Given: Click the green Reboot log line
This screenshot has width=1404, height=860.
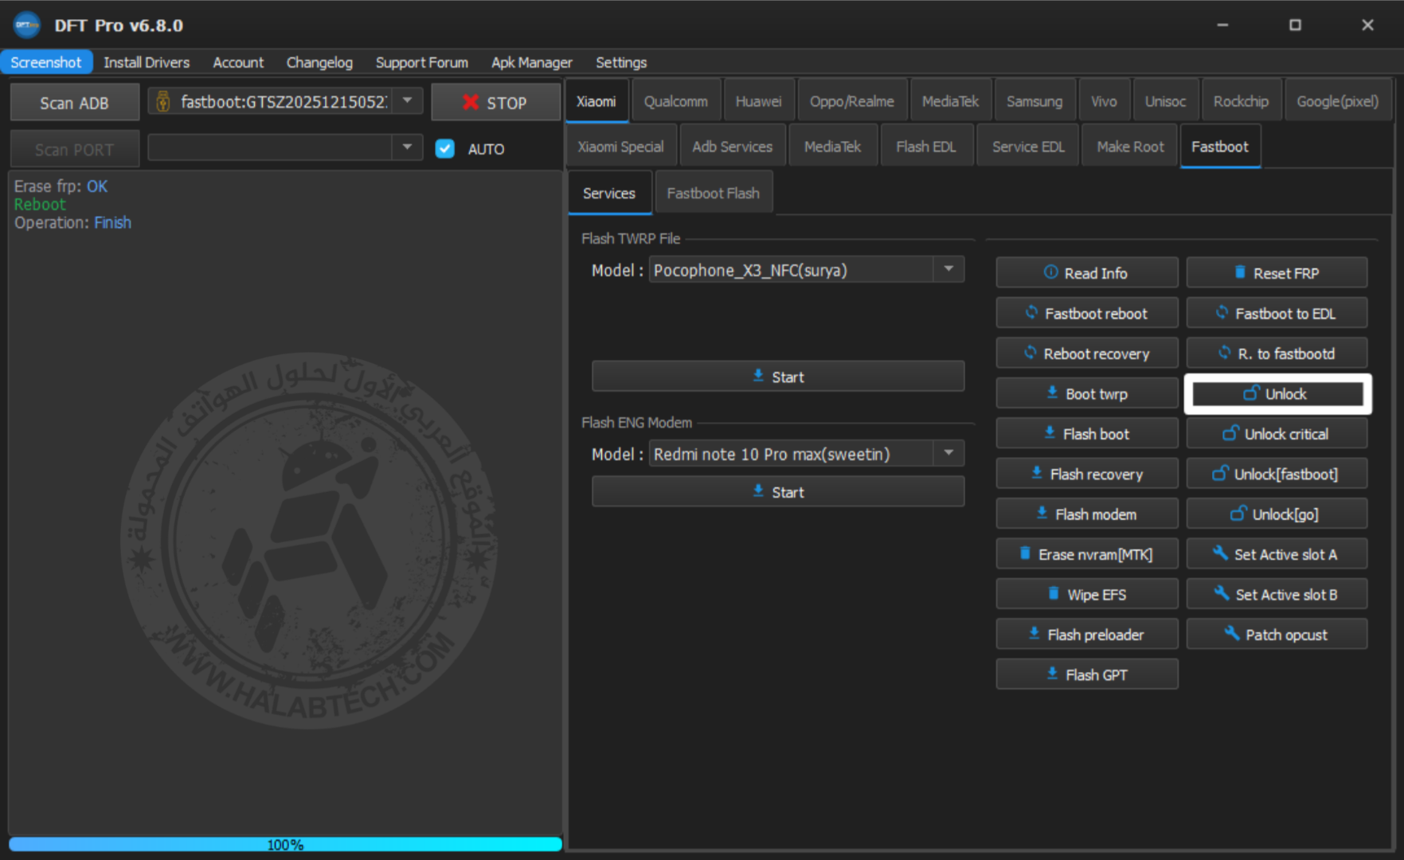Looking at the screenshot, I should (40, 205).
